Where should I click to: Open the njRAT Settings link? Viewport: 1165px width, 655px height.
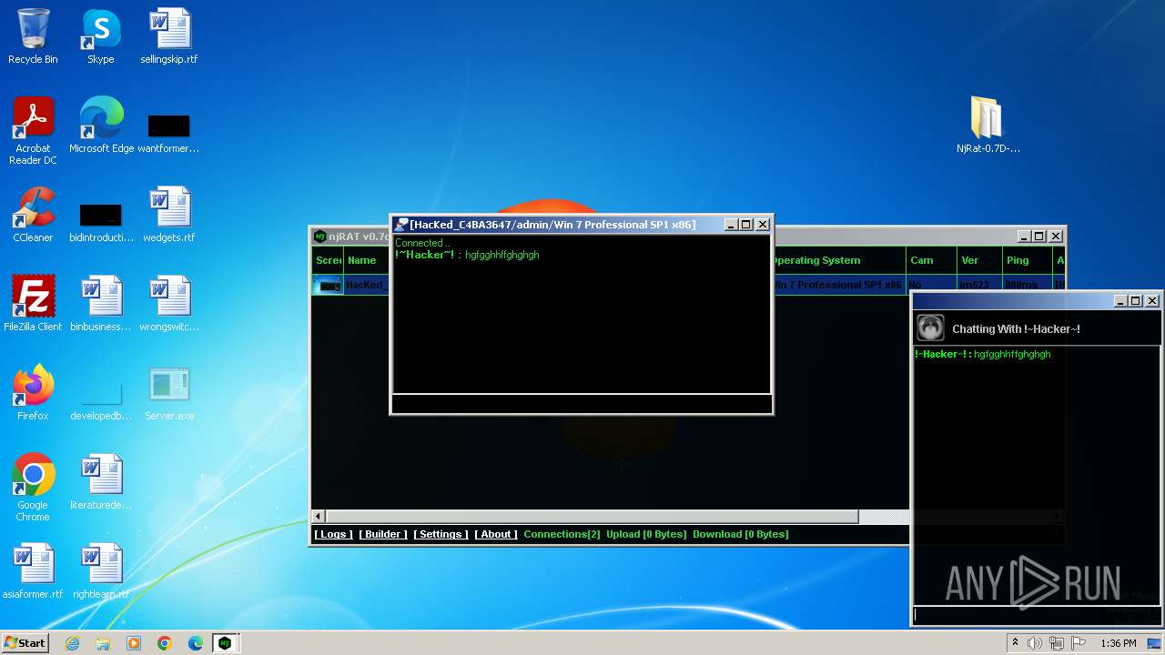click(441, 534)
